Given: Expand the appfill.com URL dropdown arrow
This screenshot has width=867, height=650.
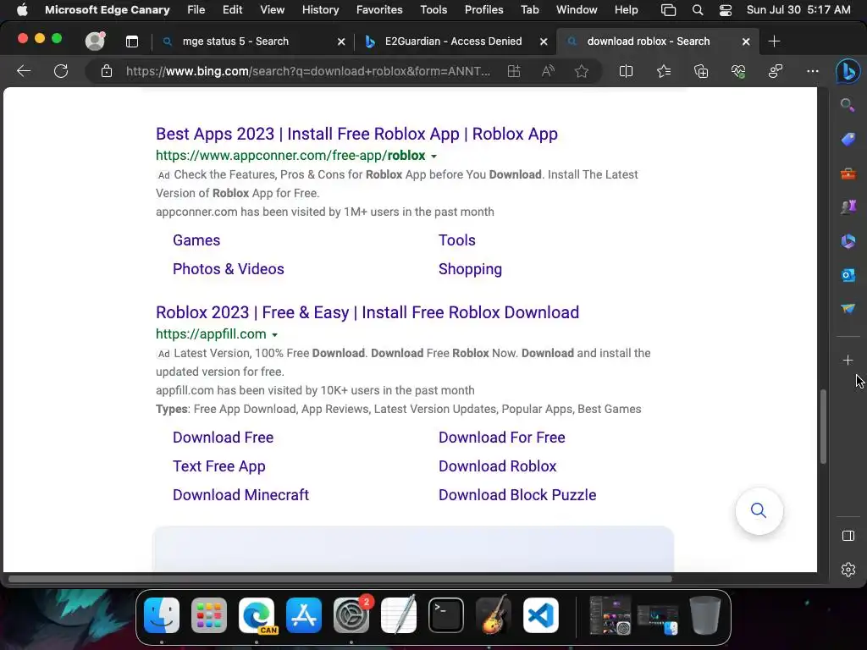Looking at the screenshot, I should coord(275,335).
